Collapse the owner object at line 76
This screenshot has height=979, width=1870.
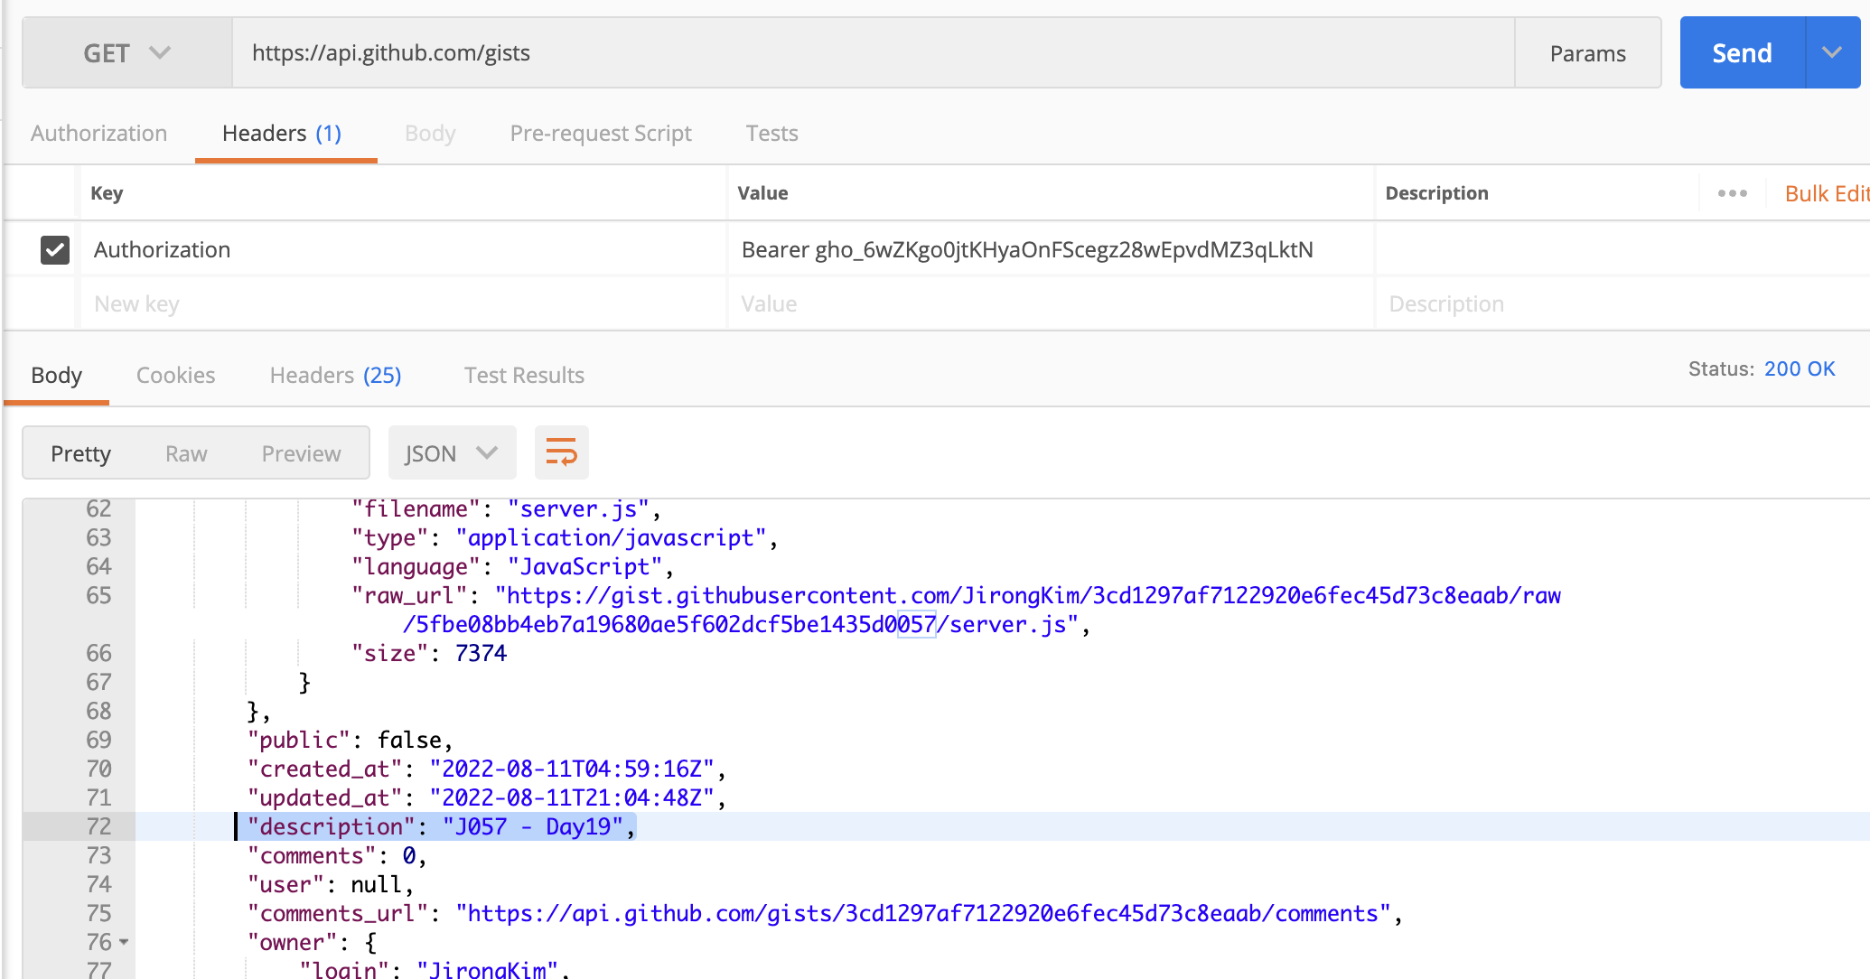pos(125,942)
